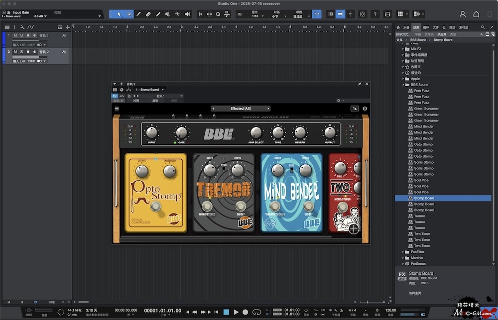This screenshot has width=498, height=320.
Task: Switch to the 循环 browser tab
Action: [x=426, y=27]
